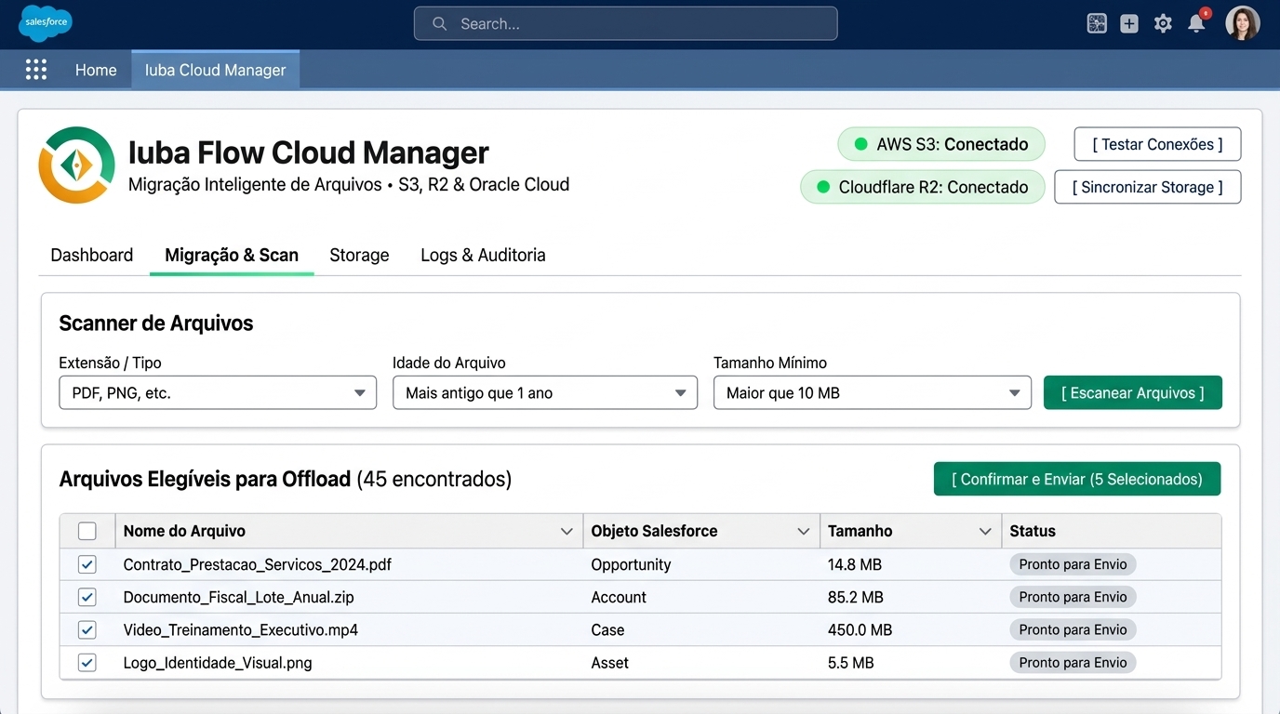The height and width of the screenshot is (714, 1280).
Task: Click the 450.0 MB size value
Action: click(x=860, y=629)
